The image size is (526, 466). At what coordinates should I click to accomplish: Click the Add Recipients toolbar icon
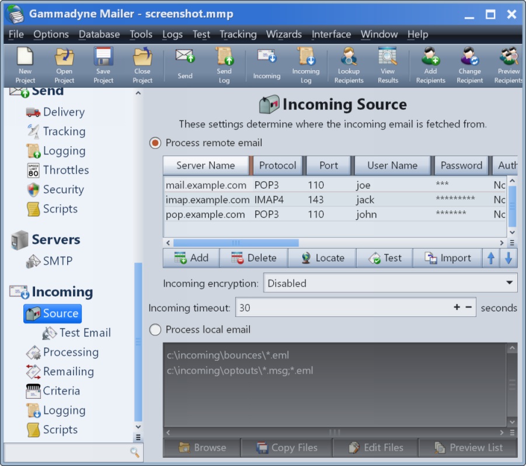pos(430,64)
